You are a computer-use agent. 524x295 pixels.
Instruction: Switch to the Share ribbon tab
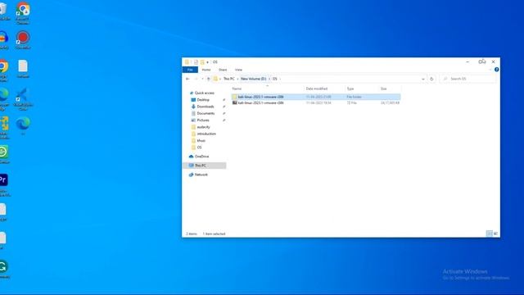(x=223, y=70)
